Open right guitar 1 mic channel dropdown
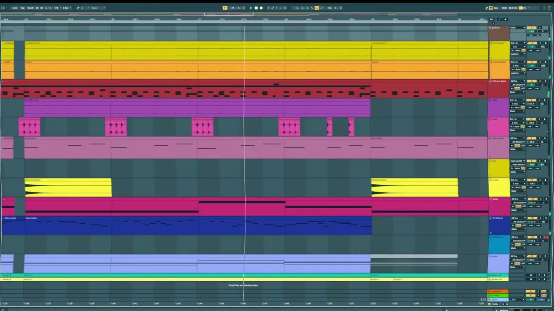Screen dimensions: 554x311 518,66
